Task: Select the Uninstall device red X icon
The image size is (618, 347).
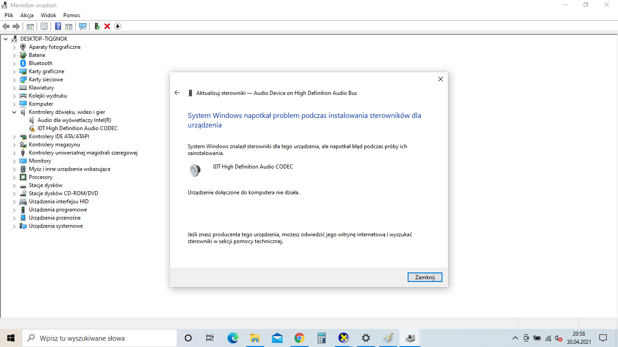Action: tap(107, 26)
